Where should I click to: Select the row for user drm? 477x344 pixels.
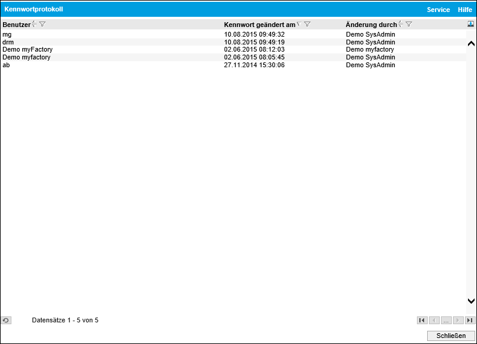coord(233,42)
